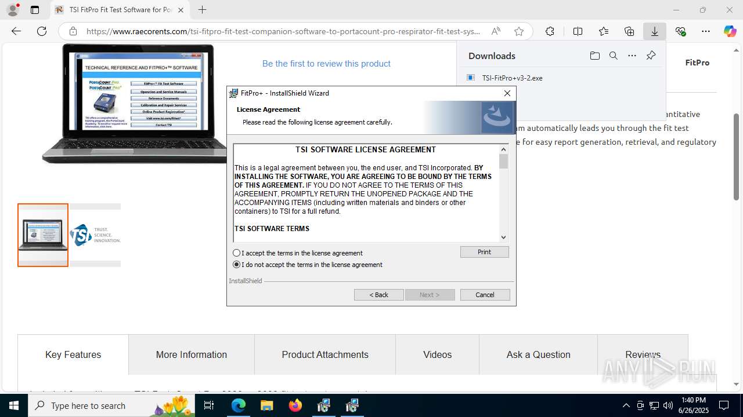Image resolution: width=743 pixels, height=417 pixels.
Task: Open the Windows Start menu
Action: tap(14, 405)
